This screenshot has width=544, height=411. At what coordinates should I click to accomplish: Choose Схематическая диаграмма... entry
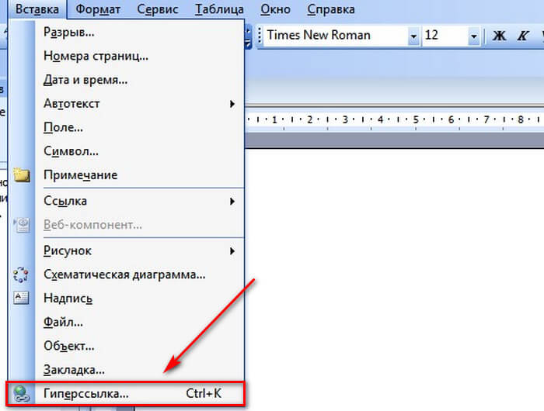(x=126, y=275)
